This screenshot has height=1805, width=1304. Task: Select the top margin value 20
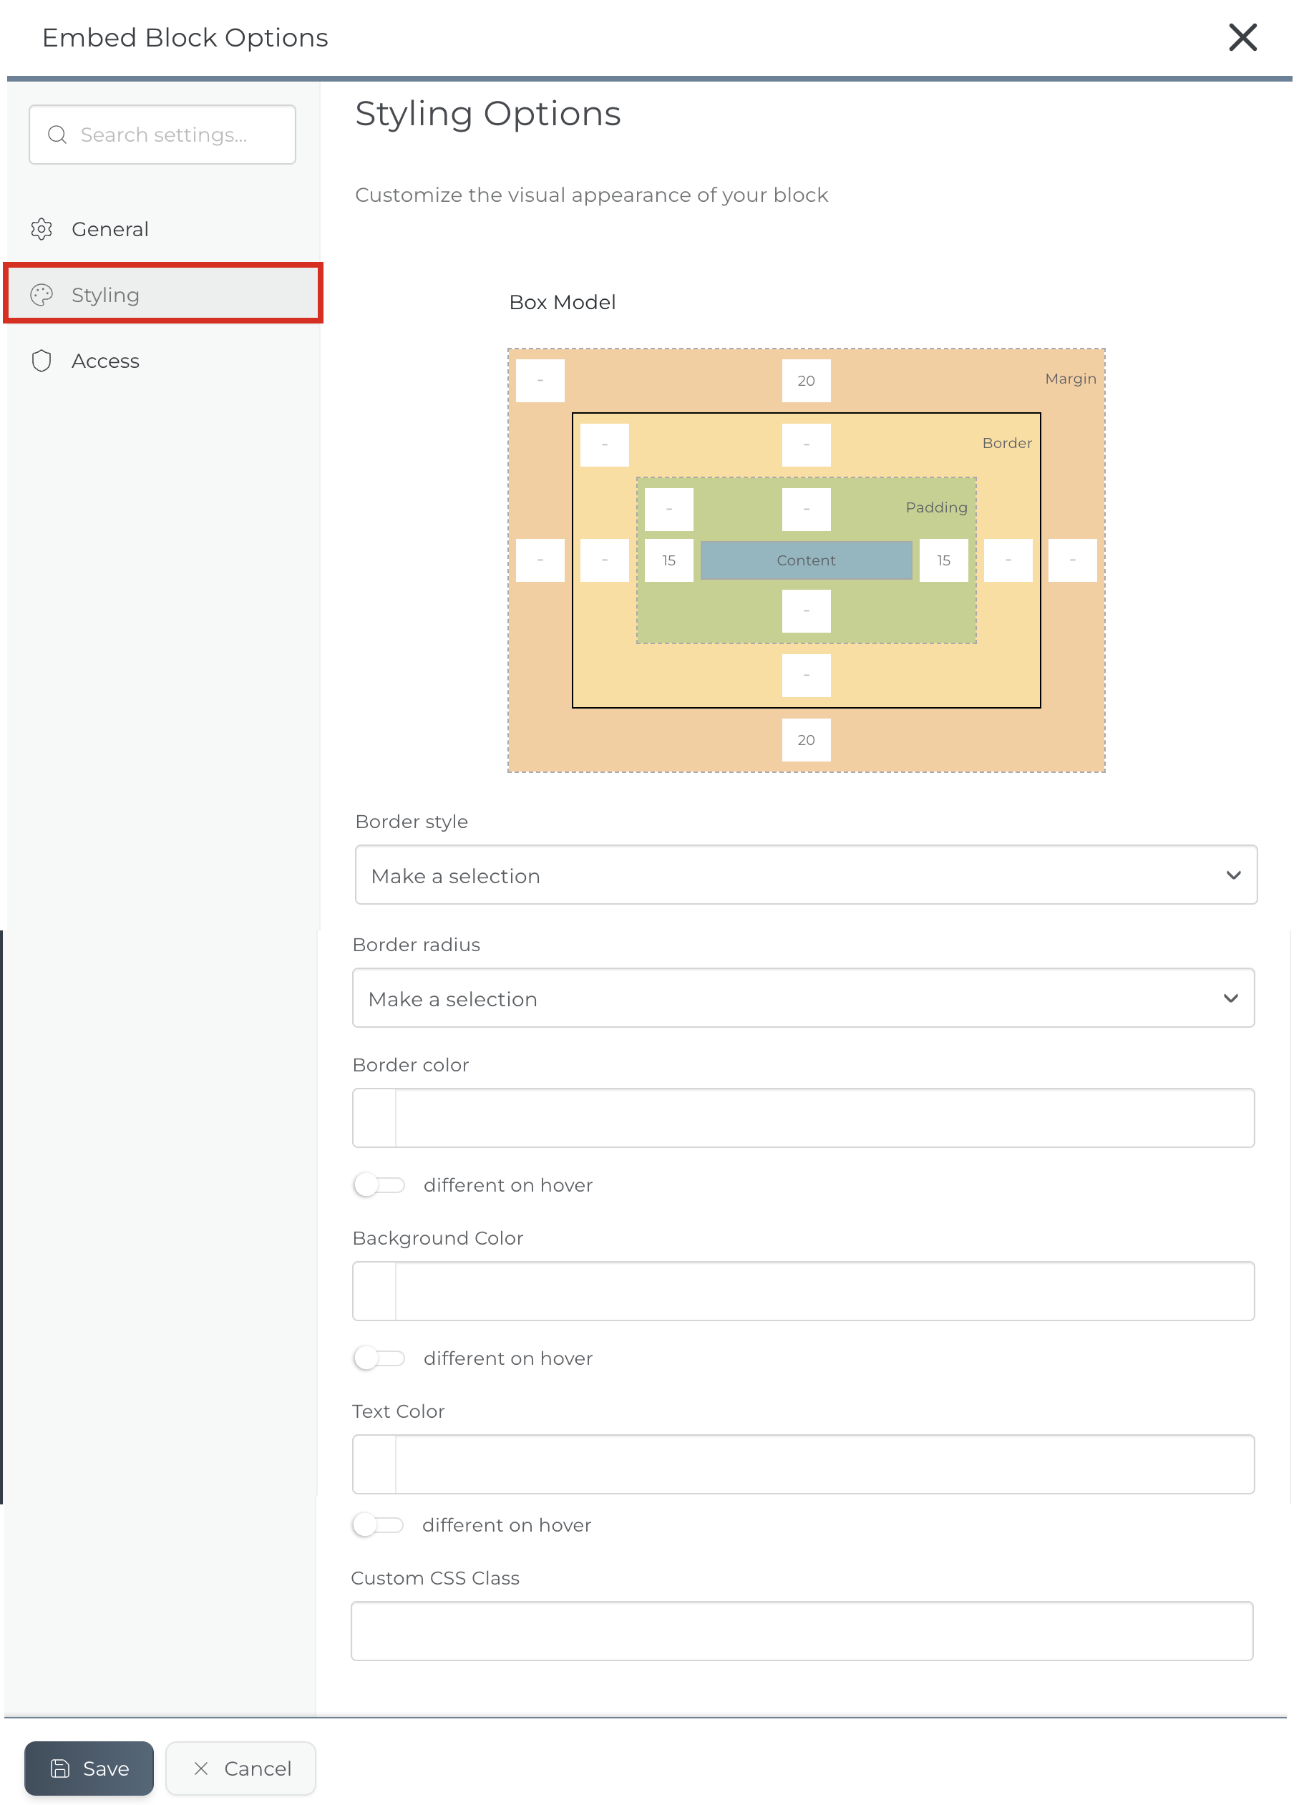(807, 381)
